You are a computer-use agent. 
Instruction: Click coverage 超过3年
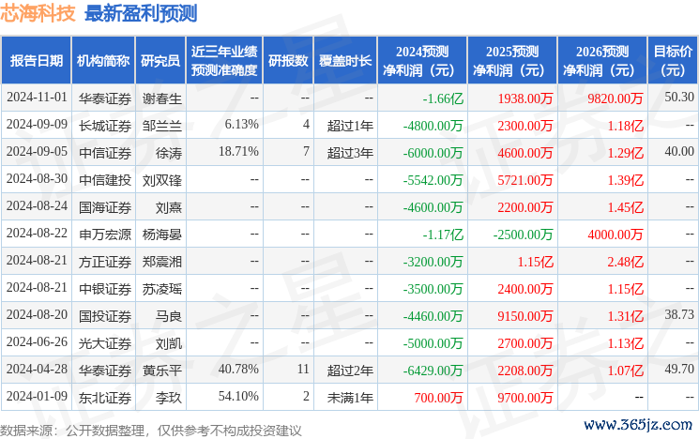click(x=350, y=153)
